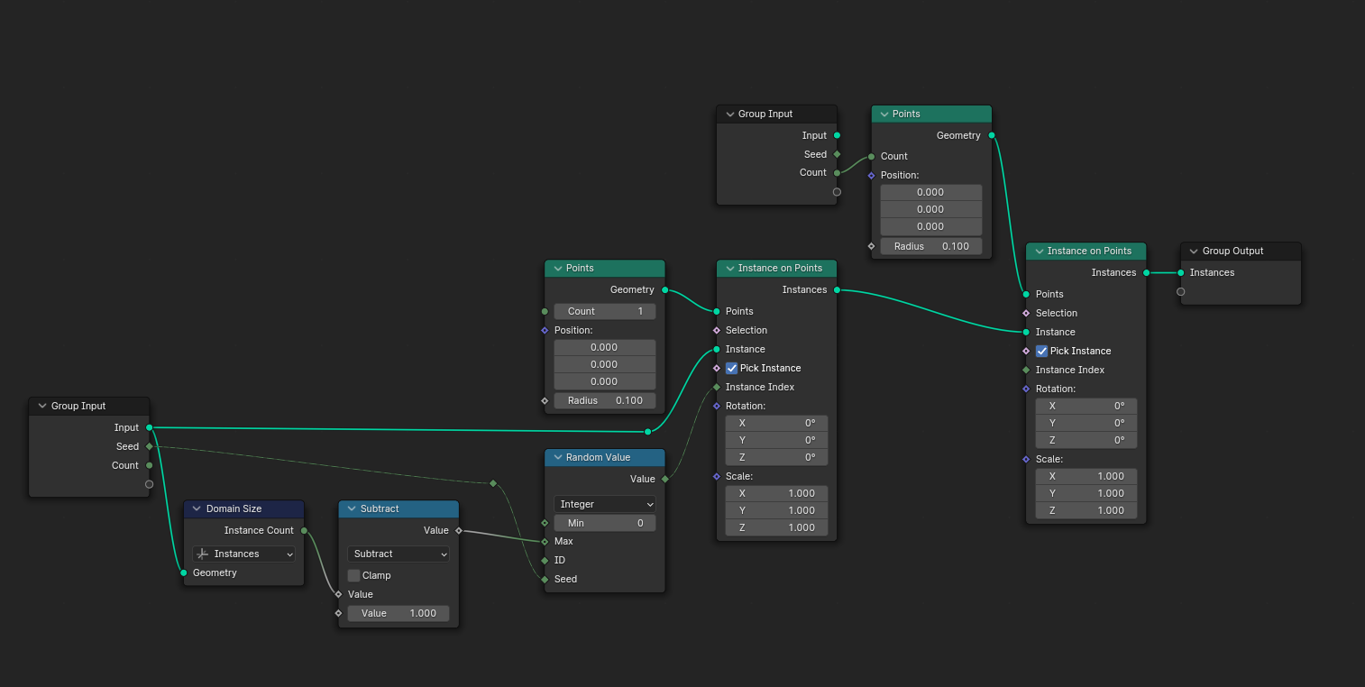Screen dimensions: 1365x687
Task: Collapse the Group Input node linked to Points Count
Action: click(730, 114)
